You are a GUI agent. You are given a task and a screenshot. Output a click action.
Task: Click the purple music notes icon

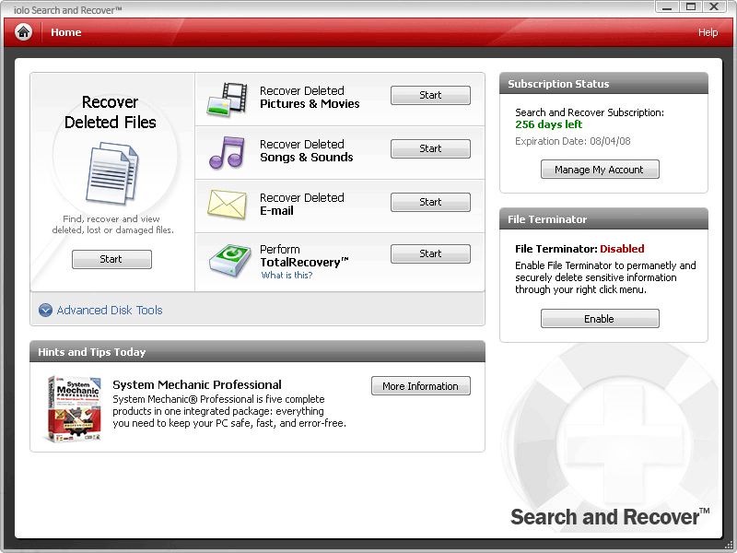point(226,152)
